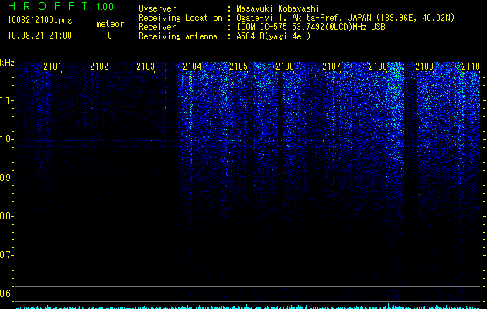Click the cyan signal level graph at bottom
487x309 pixels.
(x=249, y=307)
